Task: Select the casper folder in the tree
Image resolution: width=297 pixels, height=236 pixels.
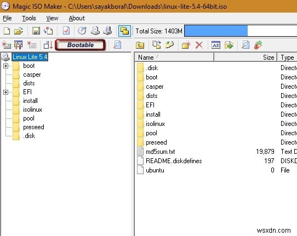Action: pos(32,74)
